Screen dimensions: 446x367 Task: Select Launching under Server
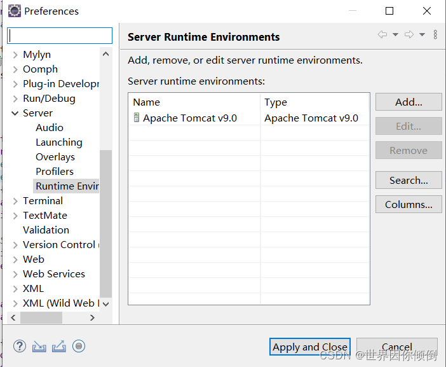pos(59,142)
